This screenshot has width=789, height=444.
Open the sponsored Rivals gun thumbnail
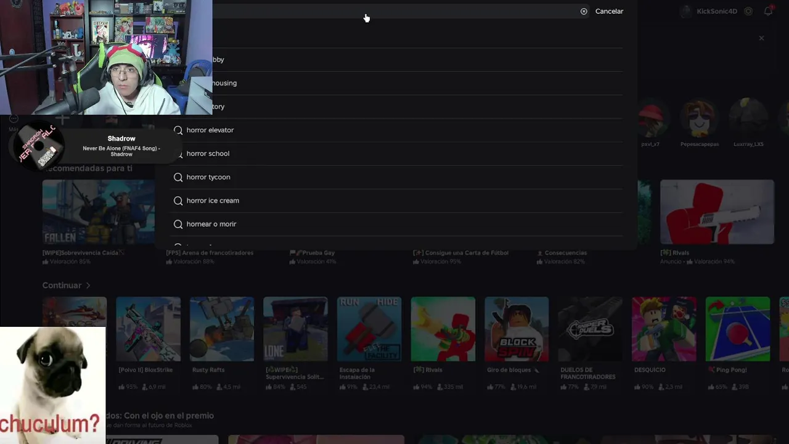717,212
